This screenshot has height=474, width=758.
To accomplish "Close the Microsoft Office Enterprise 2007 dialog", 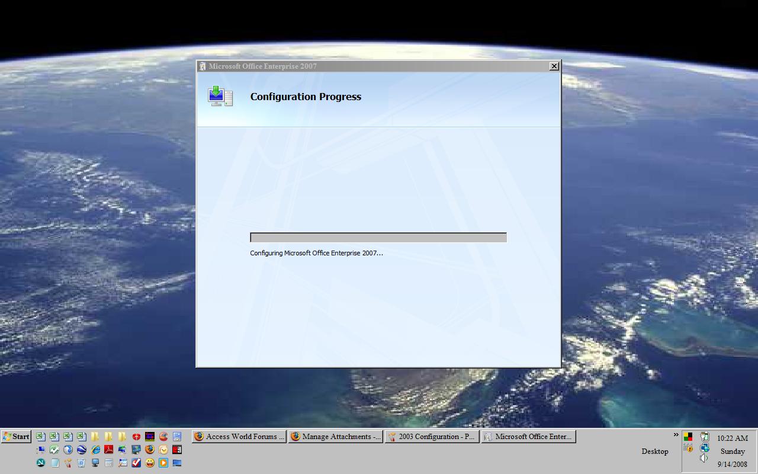I will [x=554, y=66].
